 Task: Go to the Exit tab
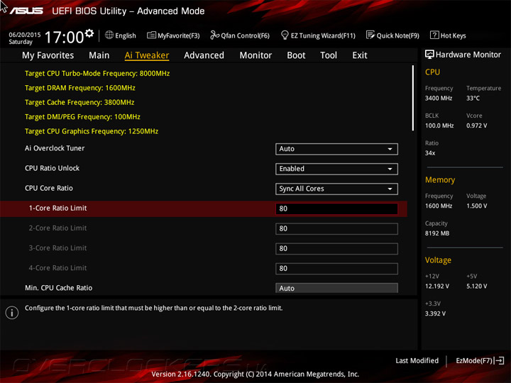click(x=359, y=55)
